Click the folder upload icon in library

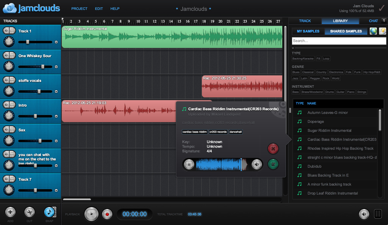pyautogui.click(x=382, y=31)
